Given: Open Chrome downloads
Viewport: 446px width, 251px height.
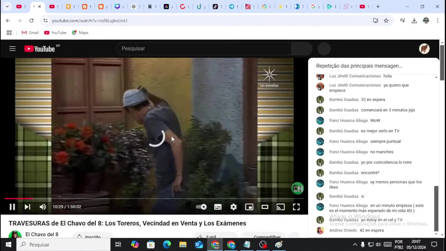Looking at the screenshot, I should pyautogui.click(x=414, y=21).
